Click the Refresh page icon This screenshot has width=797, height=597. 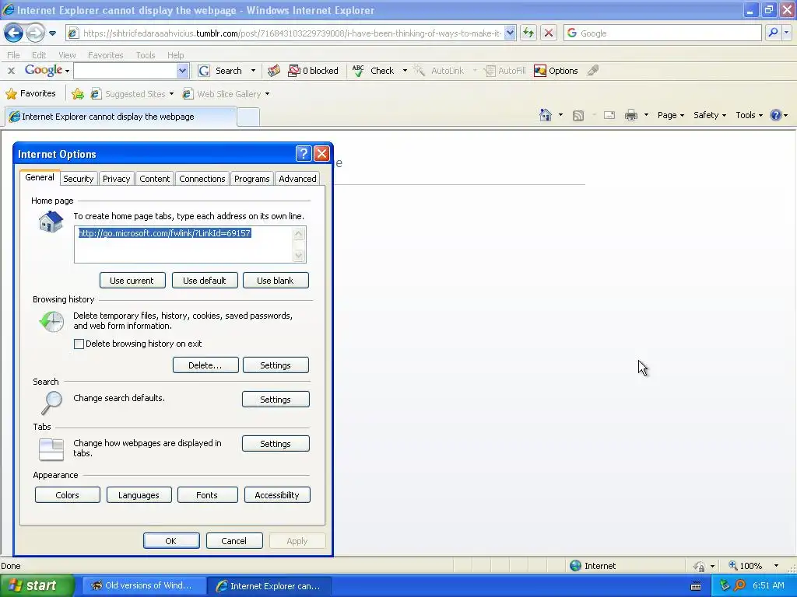pos(528,33)
